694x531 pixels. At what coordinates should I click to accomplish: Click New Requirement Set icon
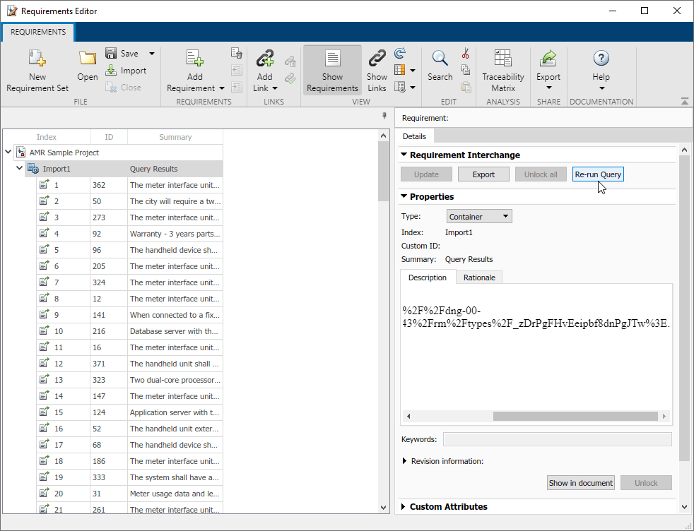pos(37,58)
